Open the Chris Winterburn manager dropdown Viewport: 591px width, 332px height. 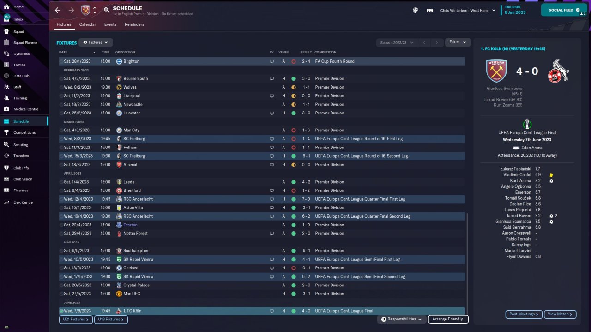[468, 10]
